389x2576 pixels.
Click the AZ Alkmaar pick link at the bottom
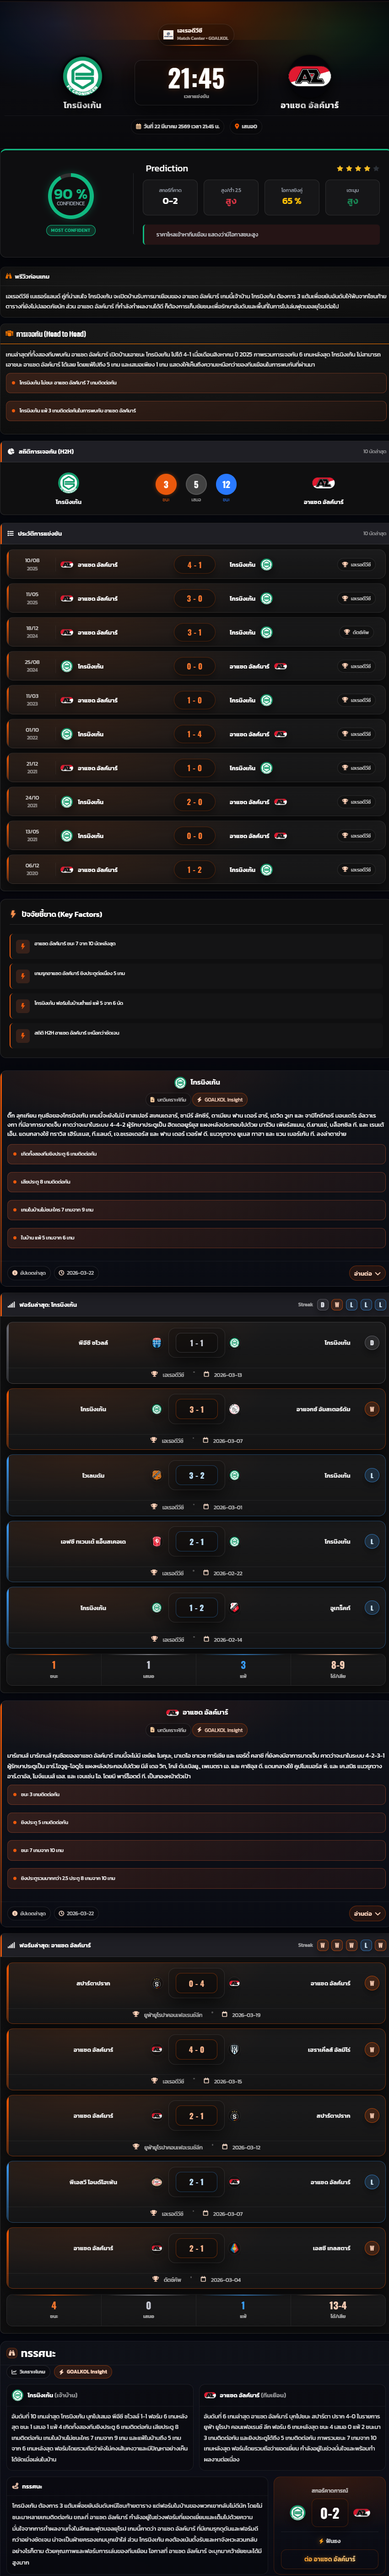click(x=330, y=2559)
